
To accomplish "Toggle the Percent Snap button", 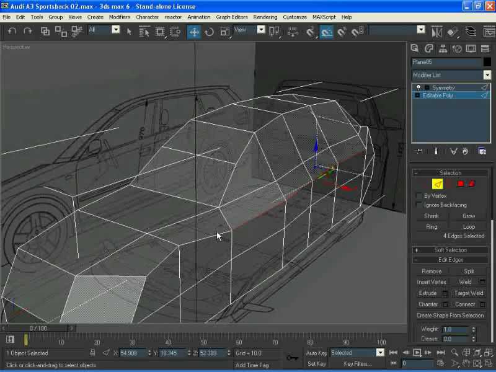I will (342, 32).
